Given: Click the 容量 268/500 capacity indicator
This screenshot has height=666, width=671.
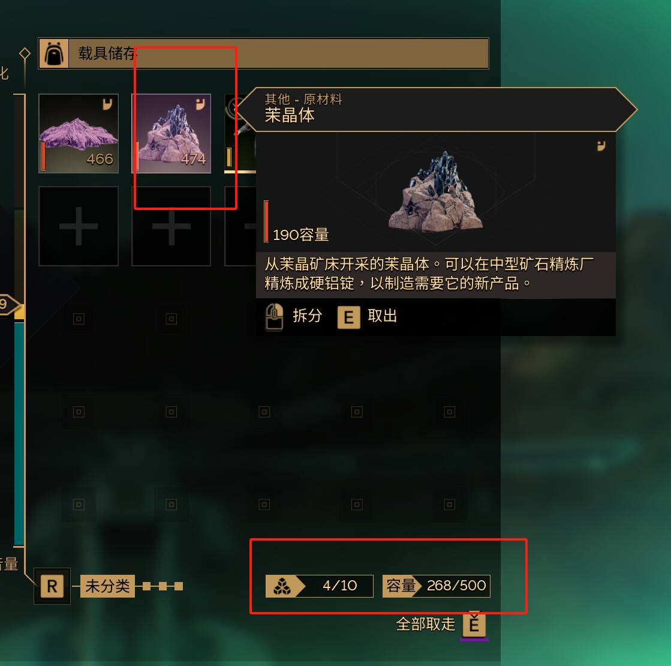Looking at the screenshot, I should [436, 586].
